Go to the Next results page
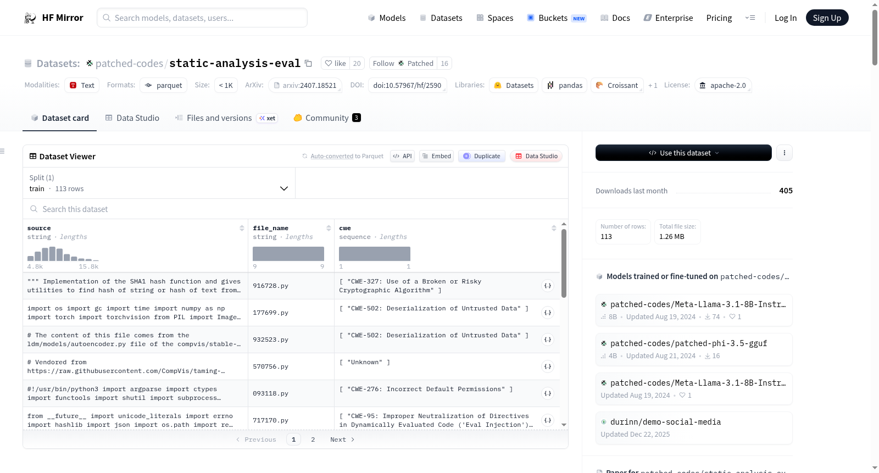The image size is (879, 473). coord(342,439)
